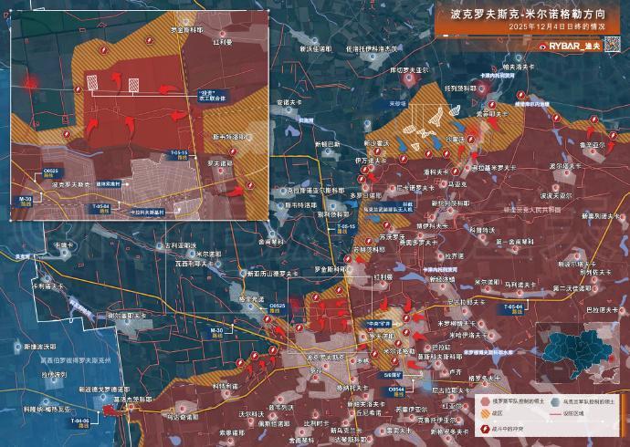Click the 鲁辛亚尔 village label
Viewport: 630px width, 447px height.
pyautogui.click(x=592, y=145)
